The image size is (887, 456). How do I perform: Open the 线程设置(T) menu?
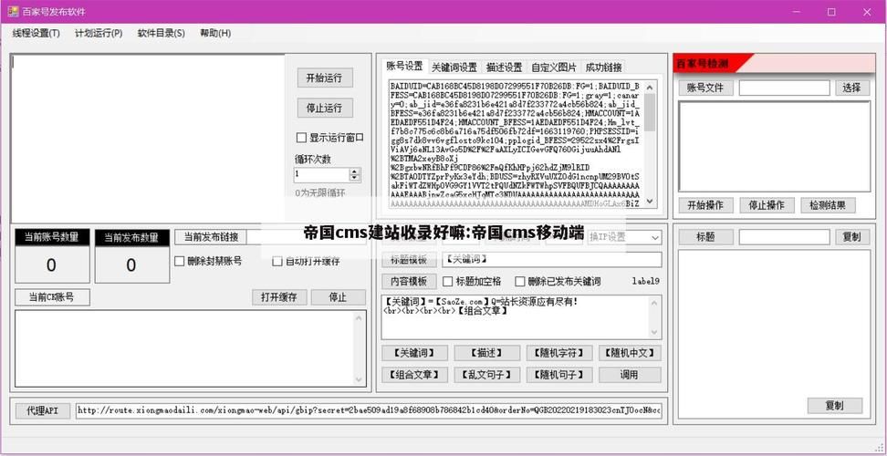[x=37, y=33]
